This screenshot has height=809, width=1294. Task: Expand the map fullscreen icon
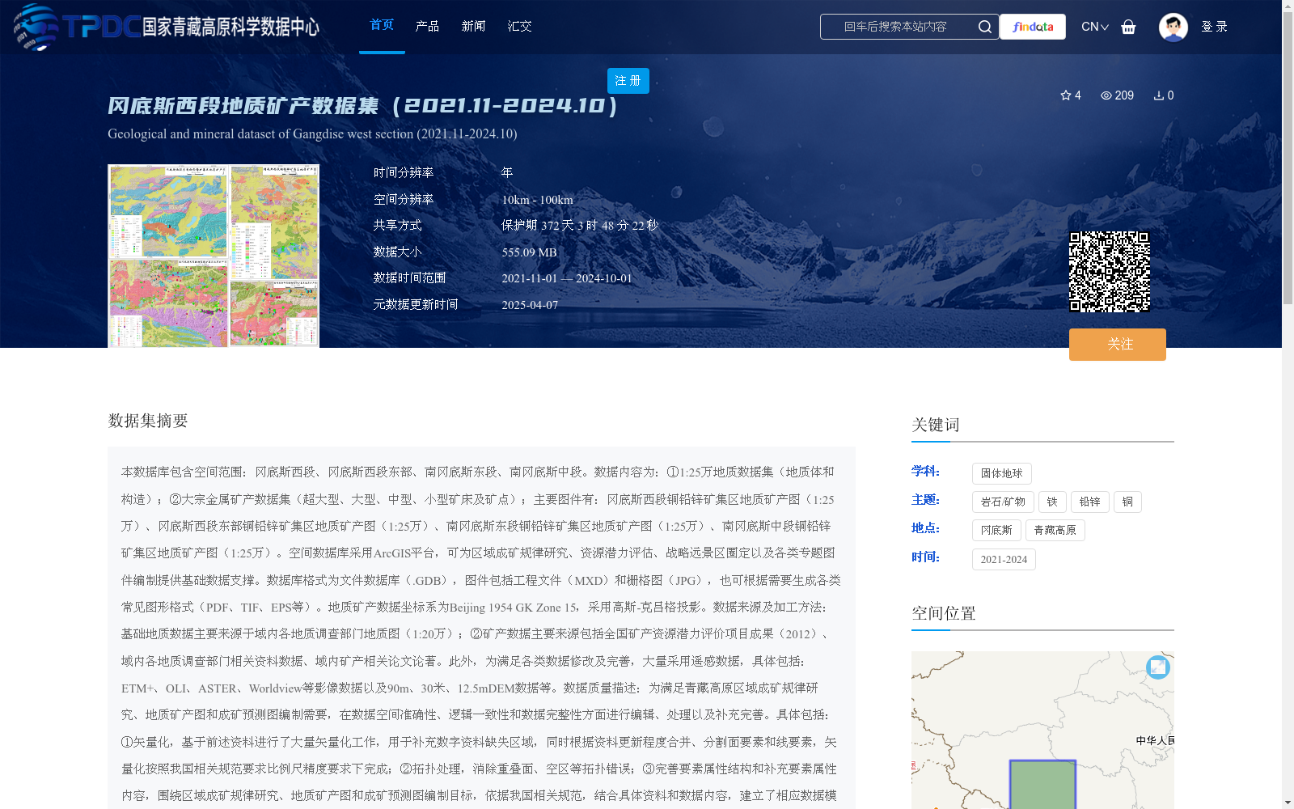click(x=1158, y=667)
